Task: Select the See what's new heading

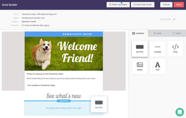Action: coord(64,96)
